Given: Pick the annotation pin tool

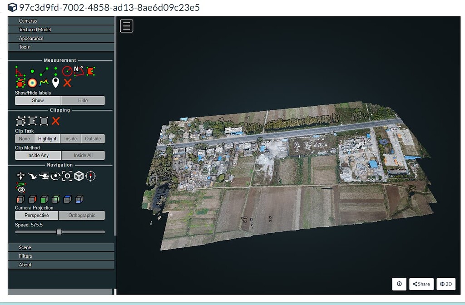Looking at the screenshot, I should coord(56,83).
